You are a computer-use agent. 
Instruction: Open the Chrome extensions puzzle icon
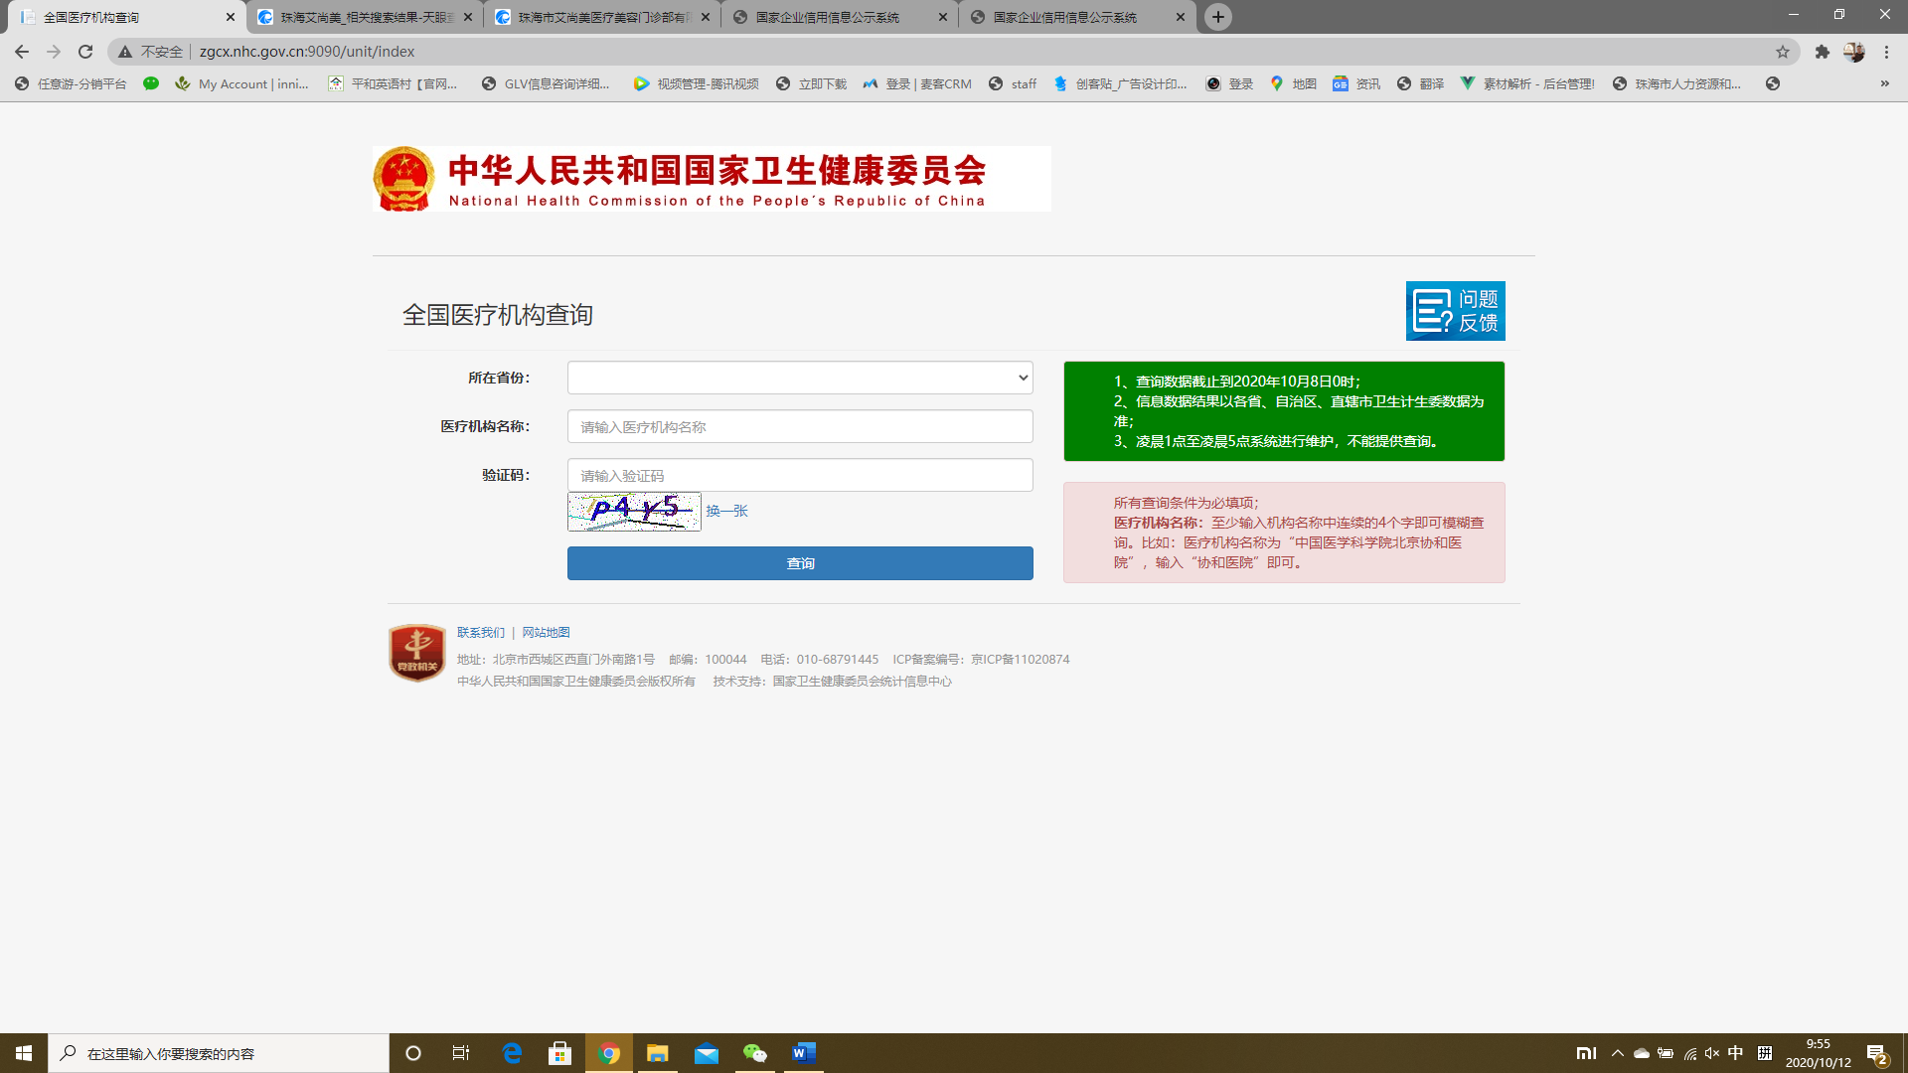click(x=1823, y=52)
